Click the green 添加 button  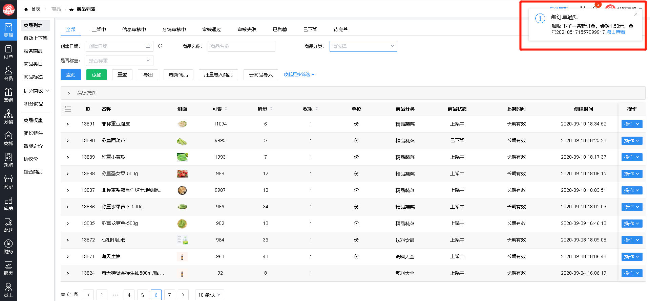click(x=97, y=75)
